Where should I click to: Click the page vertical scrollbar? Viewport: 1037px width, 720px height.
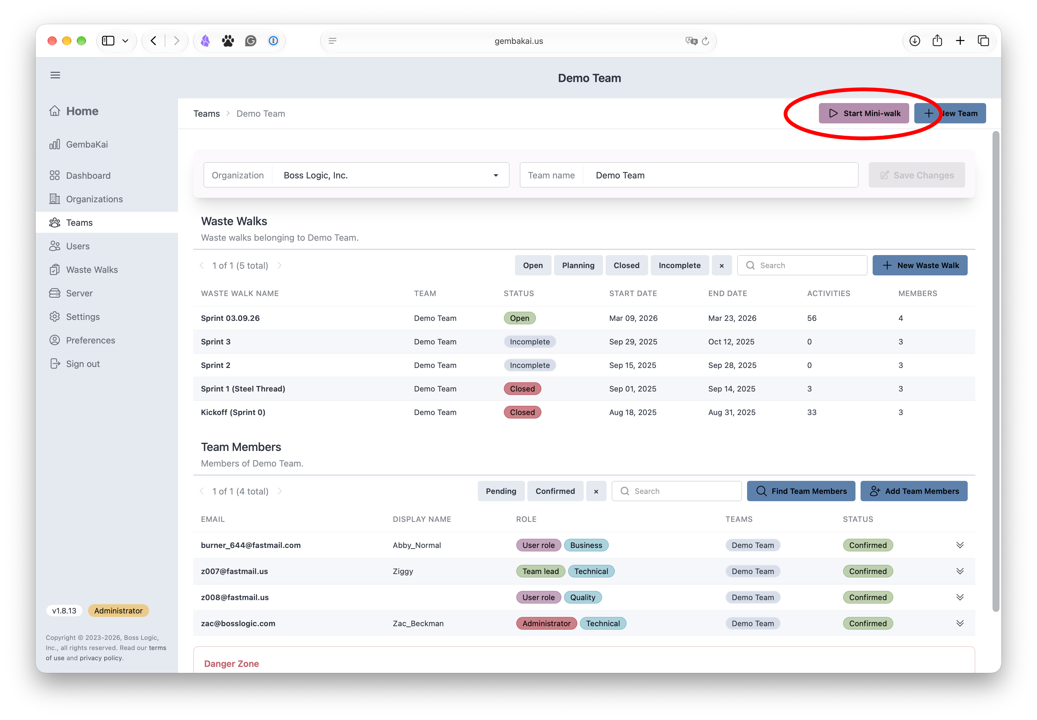tap(996, 371)
